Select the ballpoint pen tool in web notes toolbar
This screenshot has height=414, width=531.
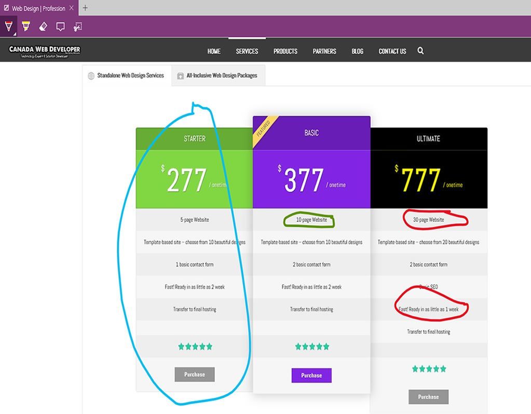click(8, 26)
